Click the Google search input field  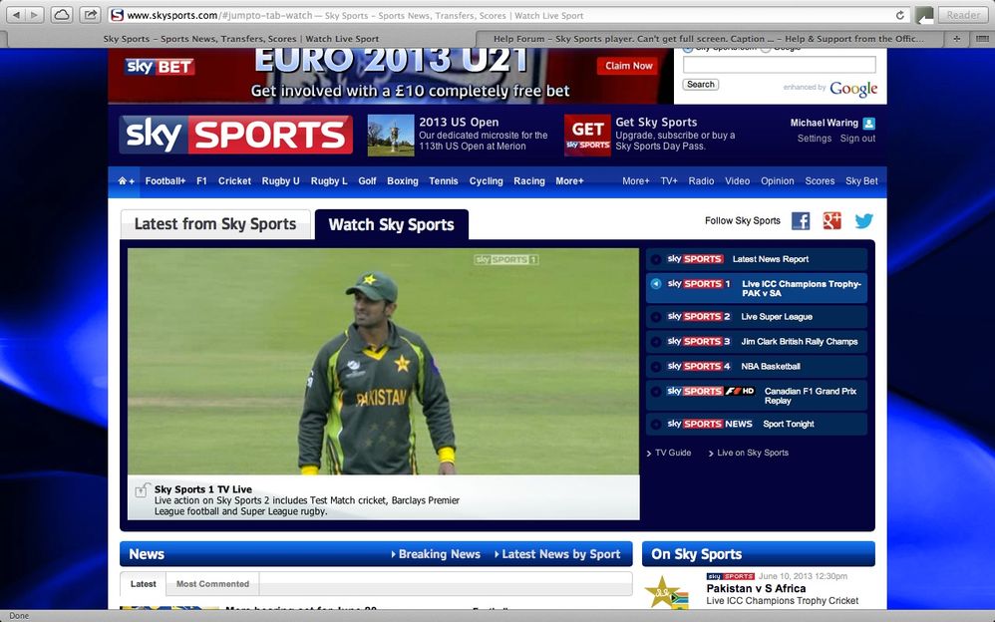tap(780, 65)
